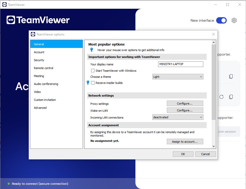Select the General category

coord(56,44)
